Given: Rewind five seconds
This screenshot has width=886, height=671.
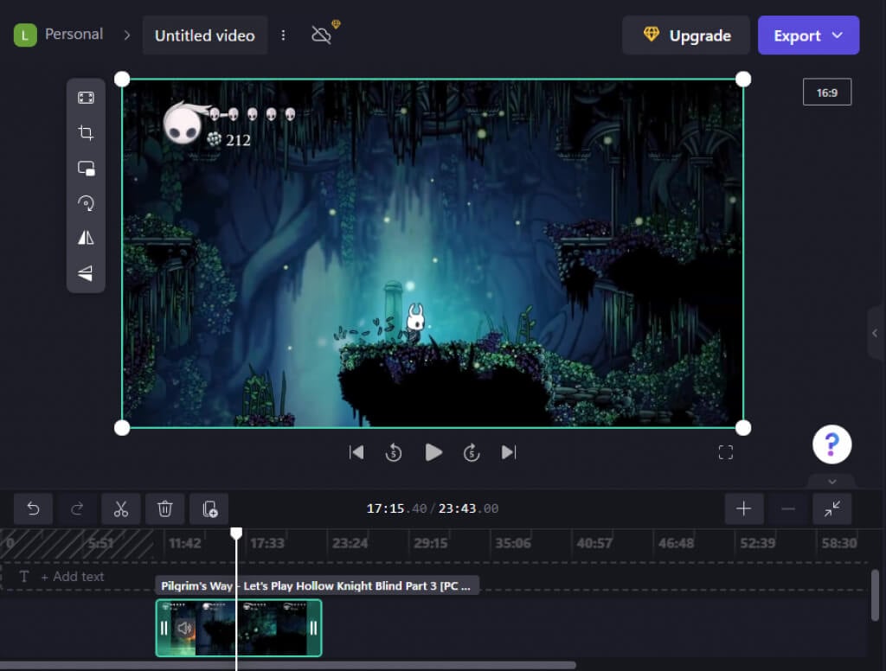Looking at the screenshot, I should pyautogui.click(x=394, y=452).
